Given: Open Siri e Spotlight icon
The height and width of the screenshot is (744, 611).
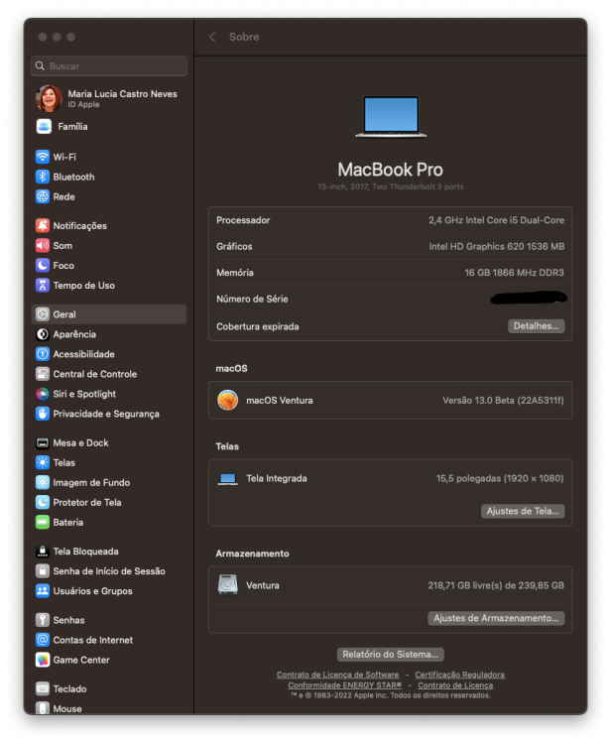Looking at the screenshot, I should pyautogui.click(x=43, y=394).
